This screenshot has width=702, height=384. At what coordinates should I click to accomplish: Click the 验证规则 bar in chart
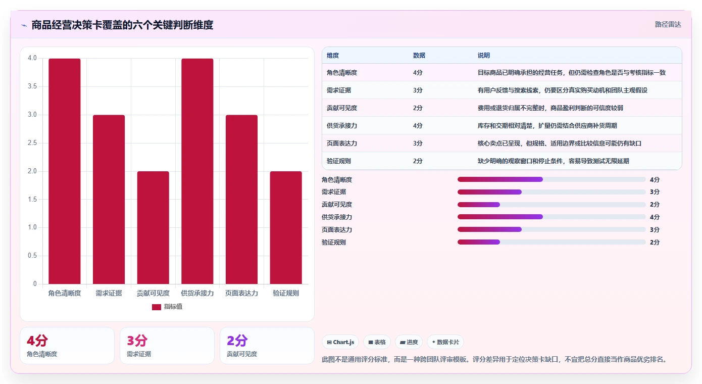tap(286, 228)
